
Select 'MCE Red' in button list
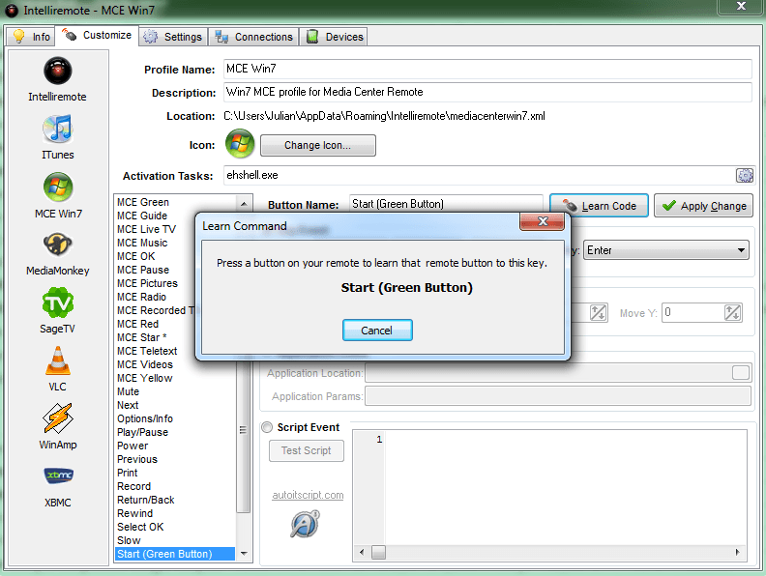tap(137, 324)
